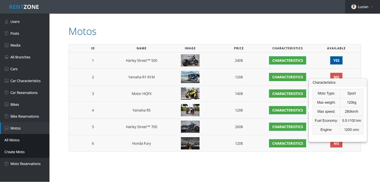Click the Moto Reservations icon
This screenshot has height=182, width=380.
pyautogui.click(x=6, y=164)
